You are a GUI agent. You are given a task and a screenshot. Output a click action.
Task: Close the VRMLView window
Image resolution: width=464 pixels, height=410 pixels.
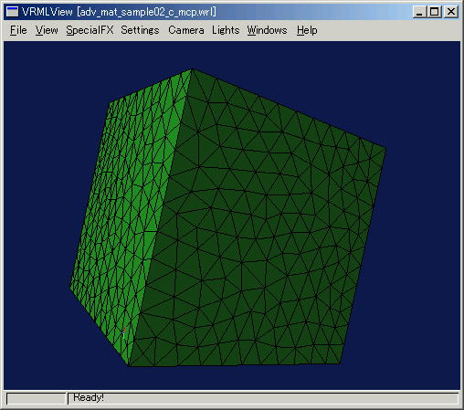pyautogui.click(x=451, y=12)
